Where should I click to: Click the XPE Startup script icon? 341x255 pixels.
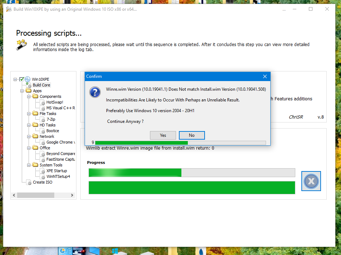point(43,171)
